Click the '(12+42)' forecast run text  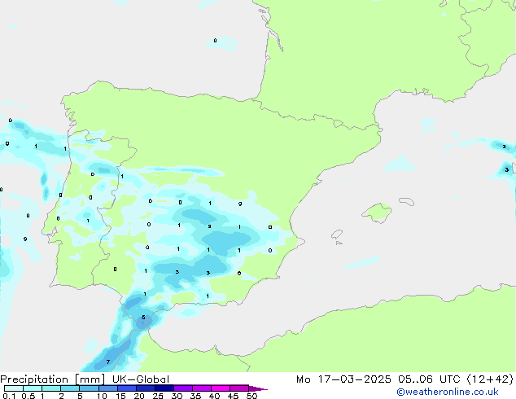(490, 379)
